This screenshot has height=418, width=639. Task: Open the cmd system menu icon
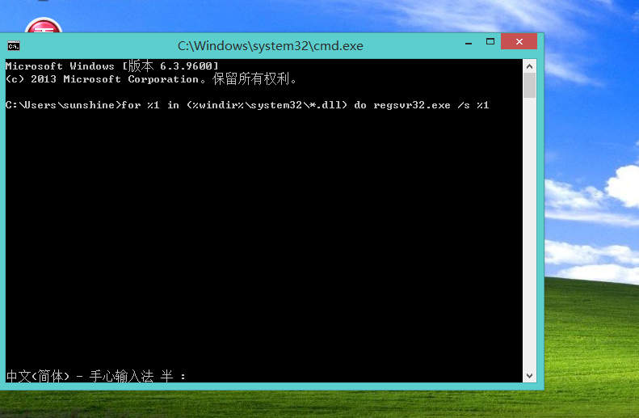(x=14, y=46)
